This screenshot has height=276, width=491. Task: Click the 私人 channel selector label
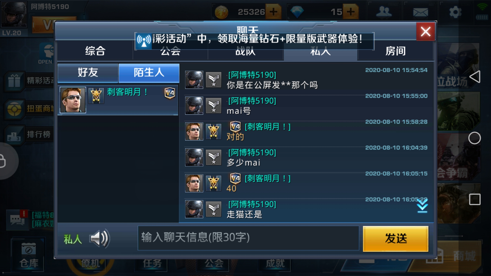click(x=73, y=239)
